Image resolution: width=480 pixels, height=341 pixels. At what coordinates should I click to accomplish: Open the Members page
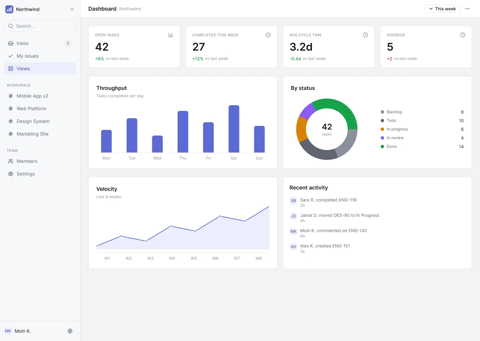click(x=40, y=161)
